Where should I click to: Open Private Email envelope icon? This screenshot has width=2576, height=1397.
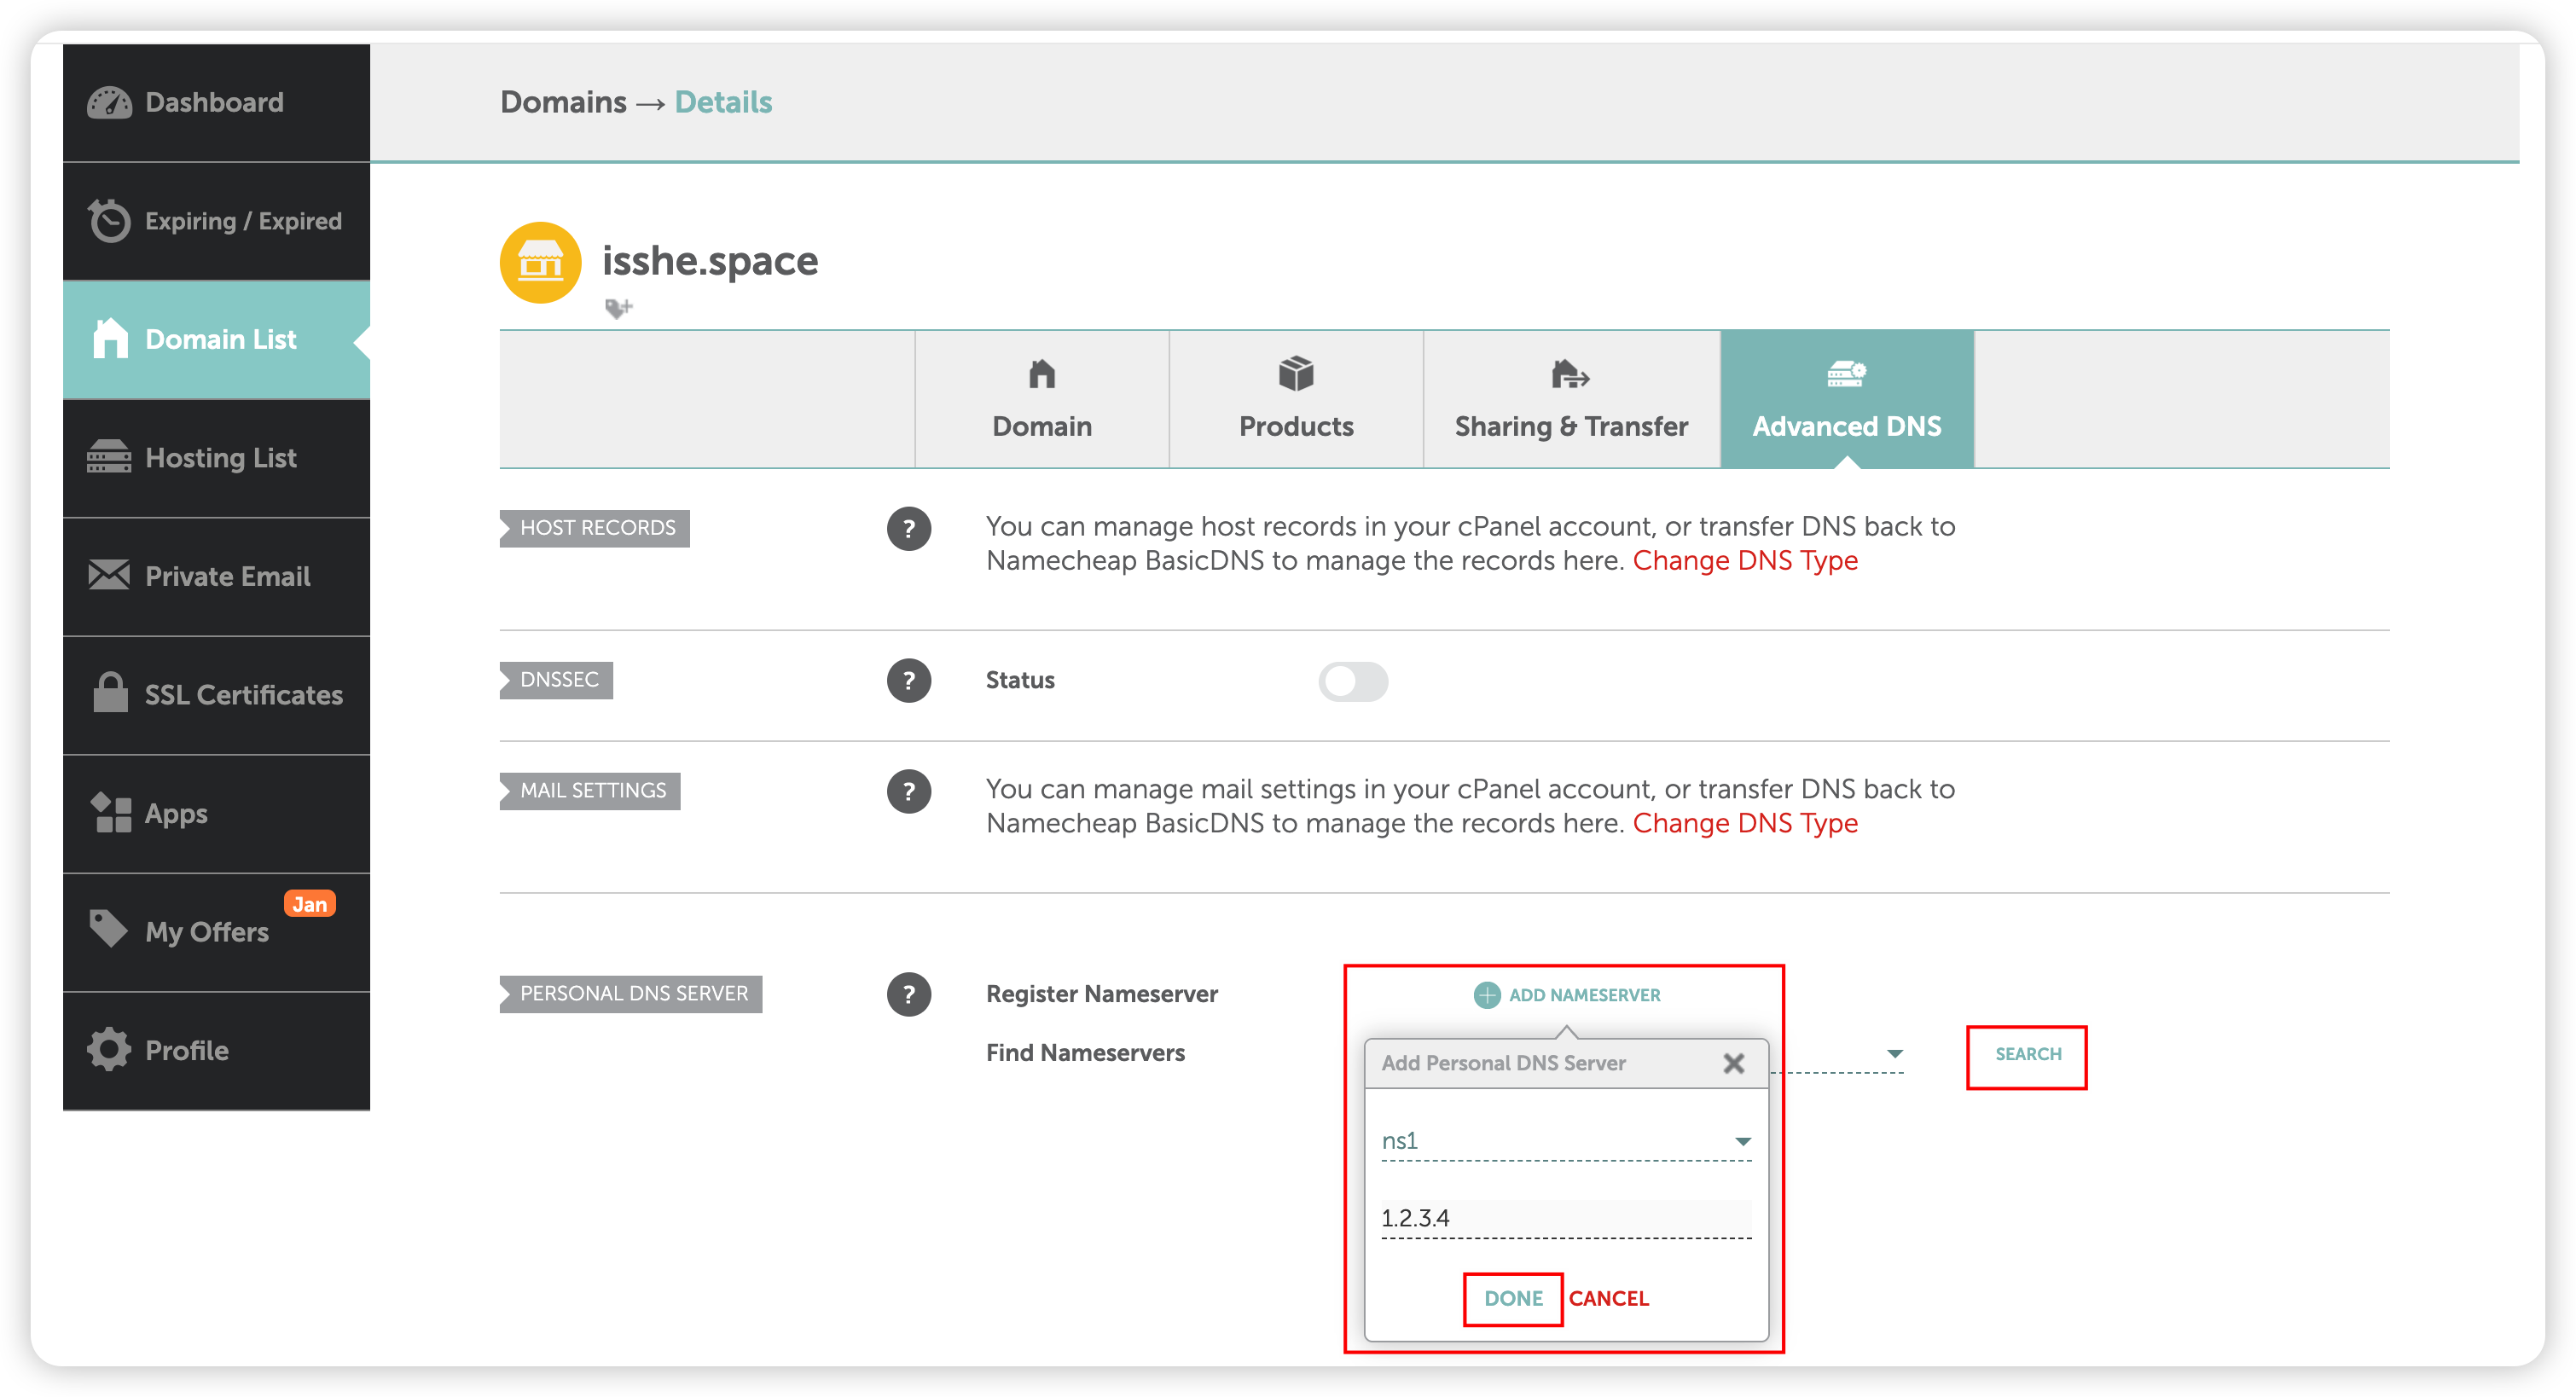coord(109,575)
